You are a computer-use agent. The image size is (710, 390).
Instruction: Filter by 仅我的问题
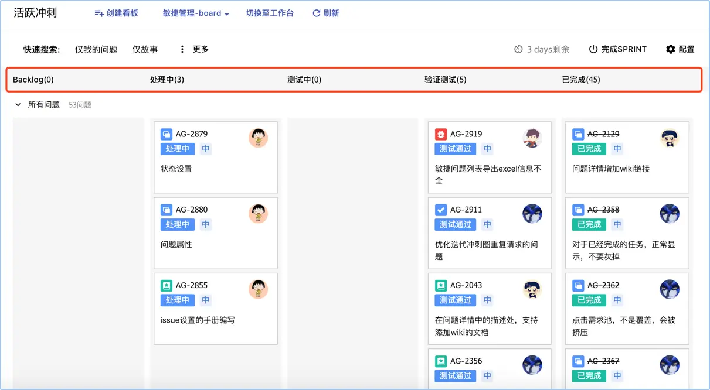[96, 49]
